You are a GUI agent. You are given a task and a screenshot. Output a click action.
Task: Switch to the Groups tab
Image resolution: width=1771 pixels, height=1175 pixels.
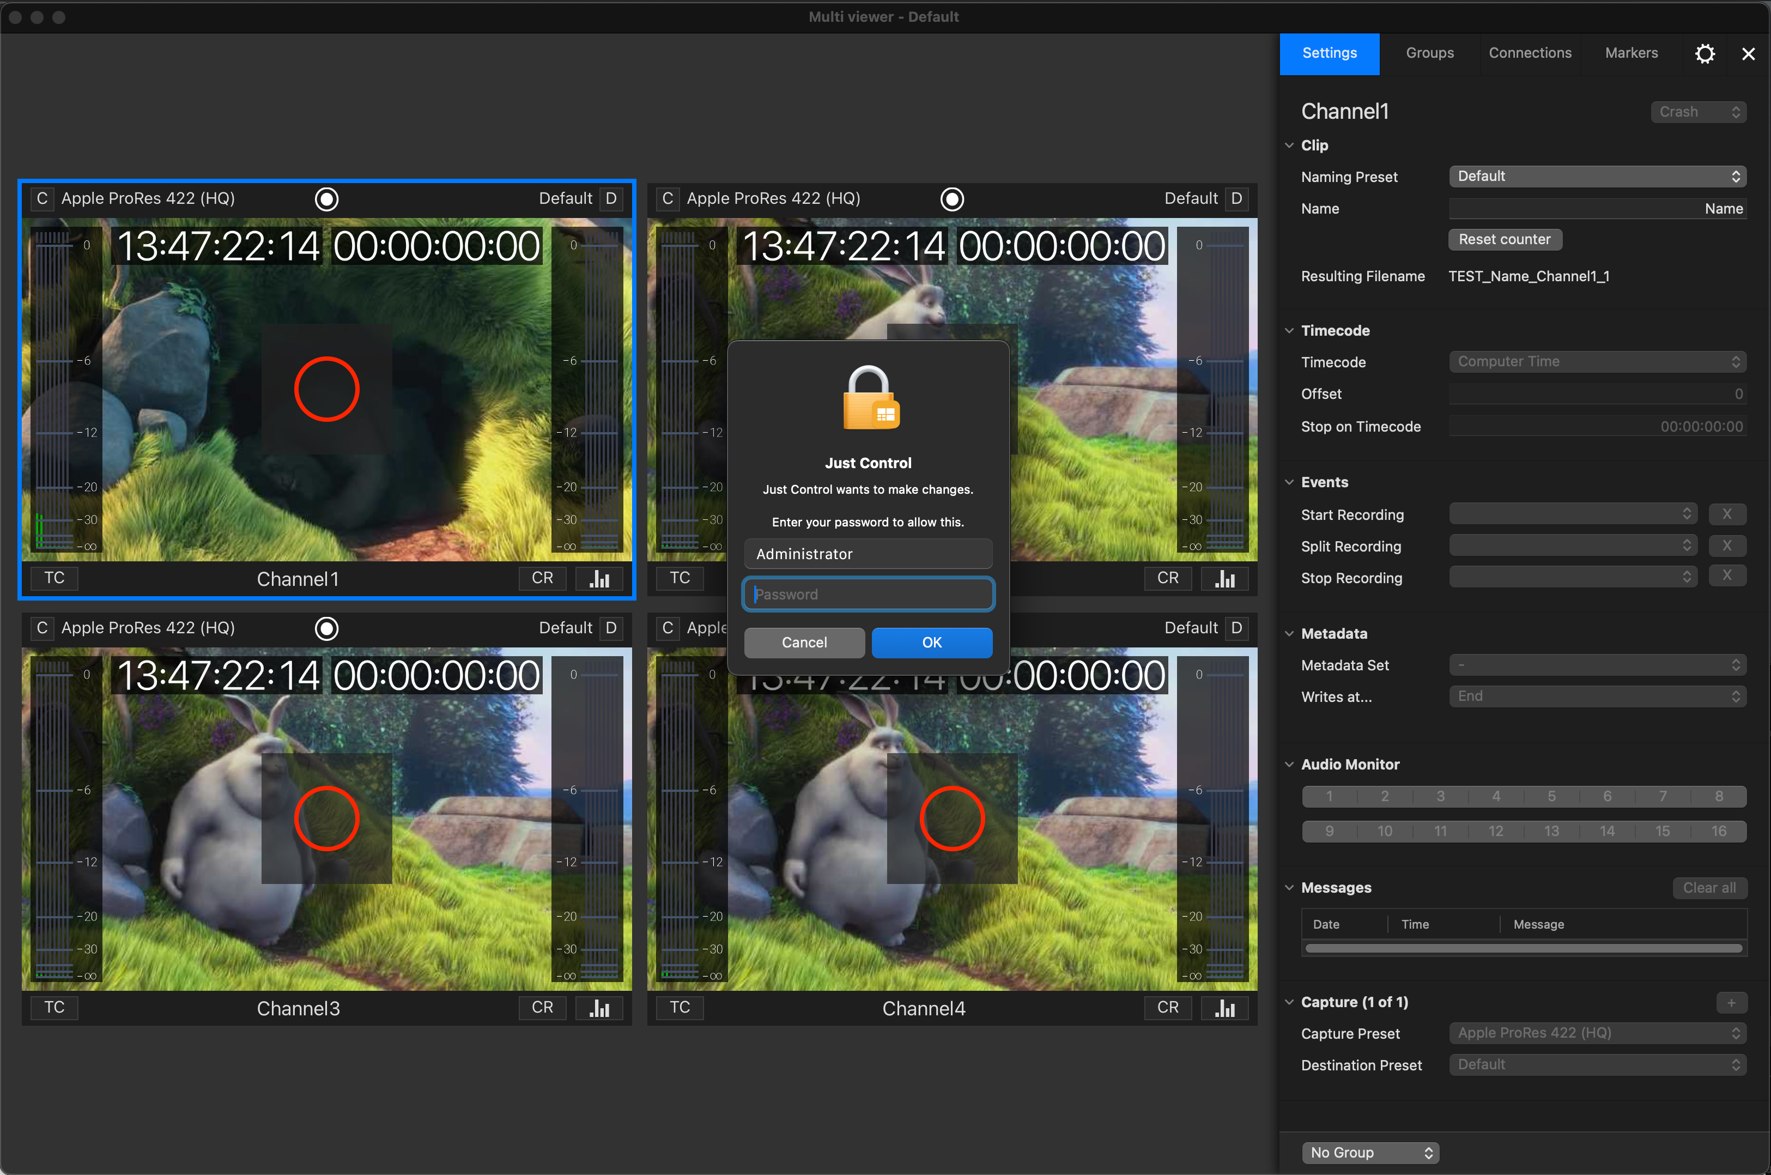(x=1429, y=53)
